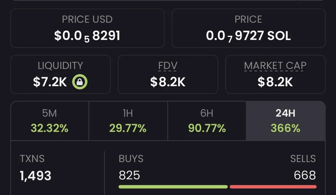The height and width of the screenshot is (195, 336).
Task: Open the 6H timeframe tab
Action: tap(207, 121)
